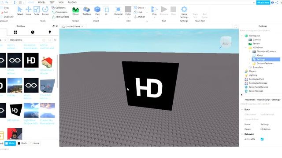Choose the Scale tool
Viewport: 282px width, 158px height.
(37, 11)
